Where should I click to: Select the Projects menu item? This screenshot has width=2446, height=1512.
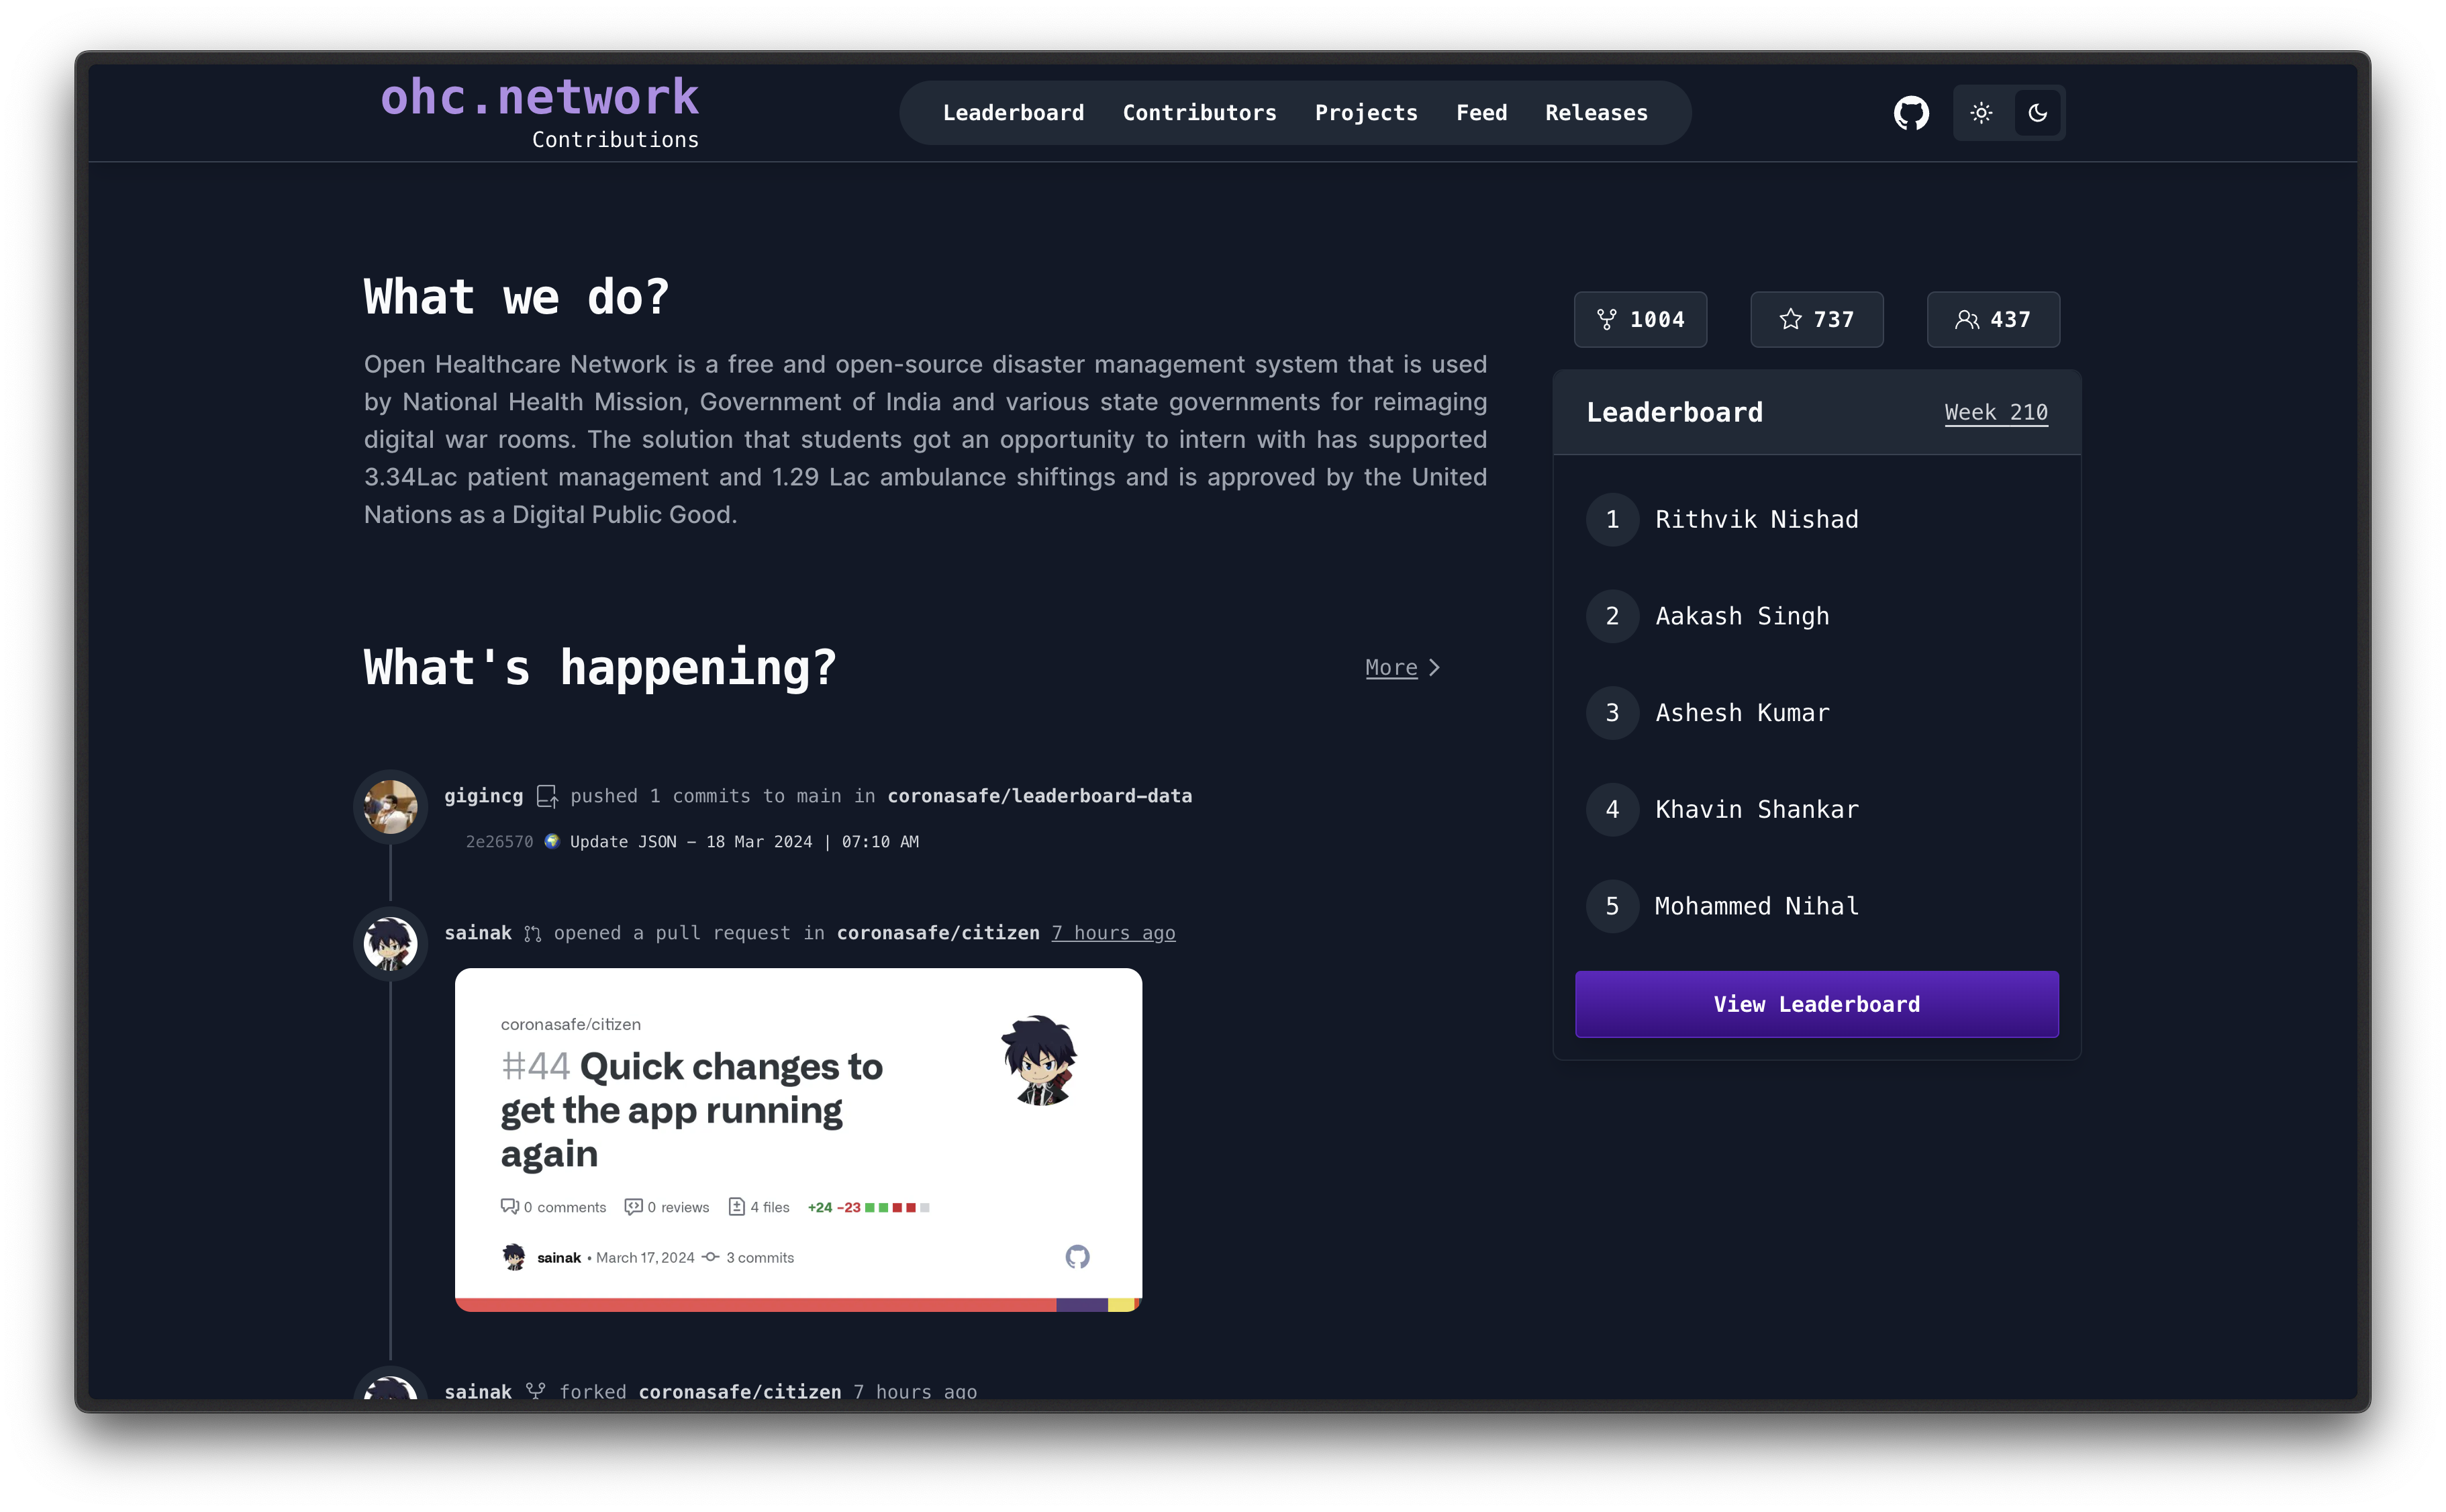[1368, 112]
